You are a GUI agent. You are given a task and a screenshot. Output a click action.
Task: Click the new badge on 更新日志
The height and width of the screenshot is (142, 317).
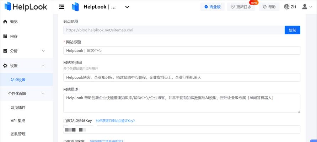(254, 2)
